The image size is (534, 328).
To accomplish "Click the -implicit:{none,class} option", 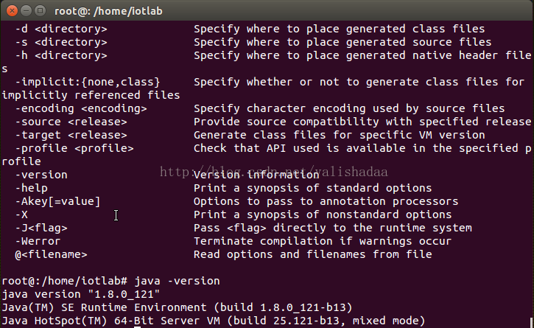I will tap(88, 82).
